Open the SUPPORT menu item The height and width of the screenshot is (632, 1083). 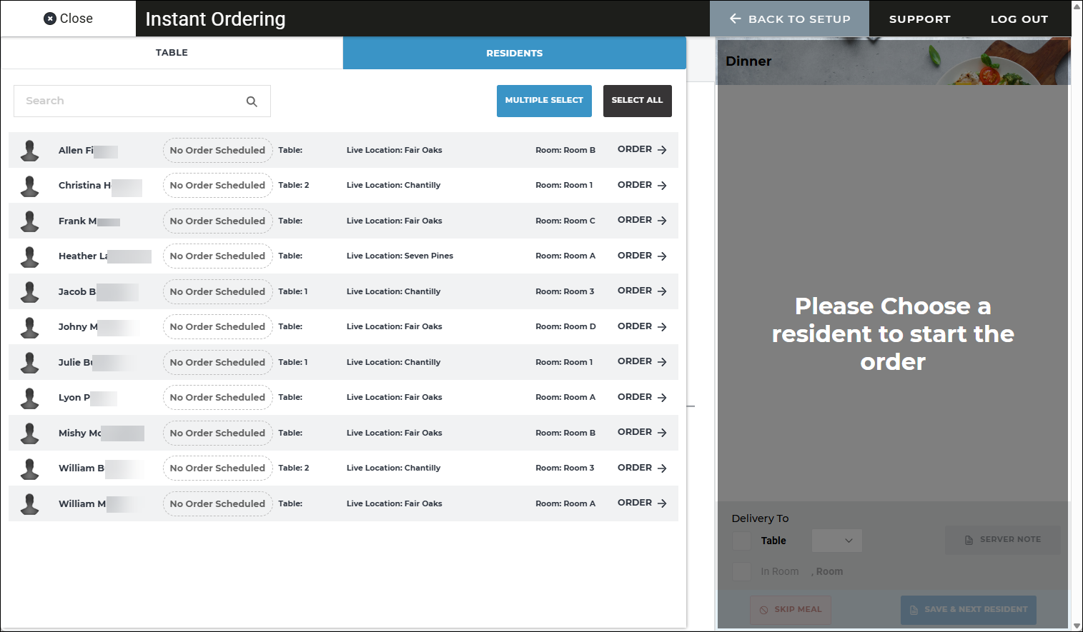919,19
